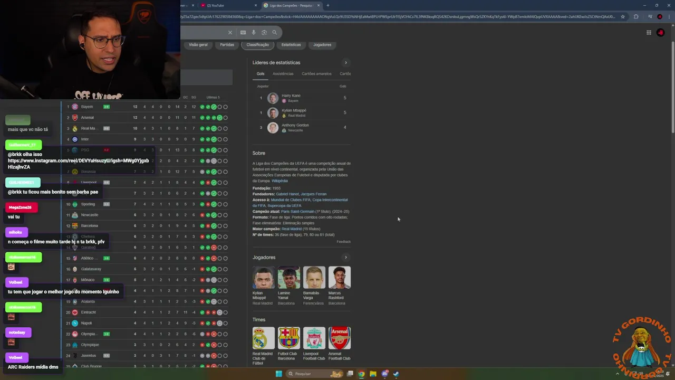The width and height of the screenshot is (675, 380).
Task: Click the Arsenal row in standings
Action: [147, 118]
